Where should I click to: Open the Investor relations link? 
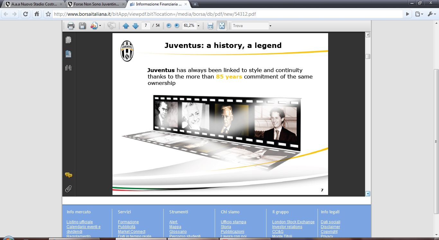point(287,227)
